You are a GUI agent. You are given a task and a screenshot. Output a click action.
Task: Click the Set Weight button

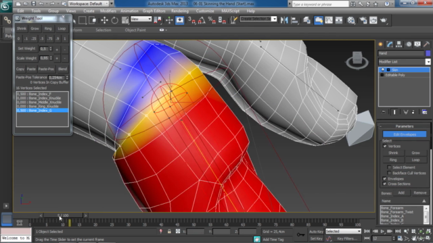point(26,49)
